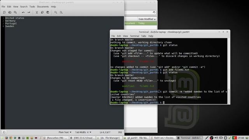Save the file with the toolbar icon
The height and width of the screenshot is (140, 249).
[x=15, y=12]
